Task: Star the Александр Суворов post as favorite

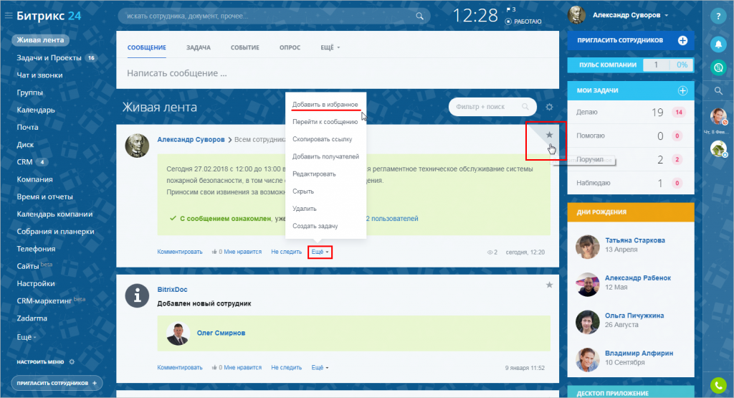Action: point(549,135)
